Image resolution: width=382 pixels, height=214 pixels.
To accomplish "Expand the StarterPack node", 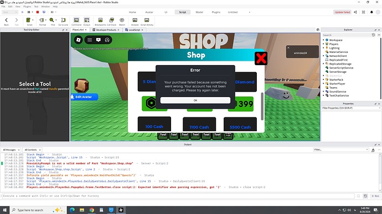I will 323,79.
